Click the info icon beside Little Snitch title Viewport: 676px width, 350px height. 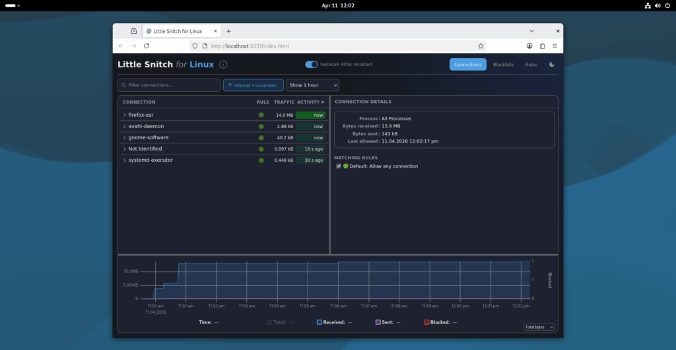pos(223,65)
